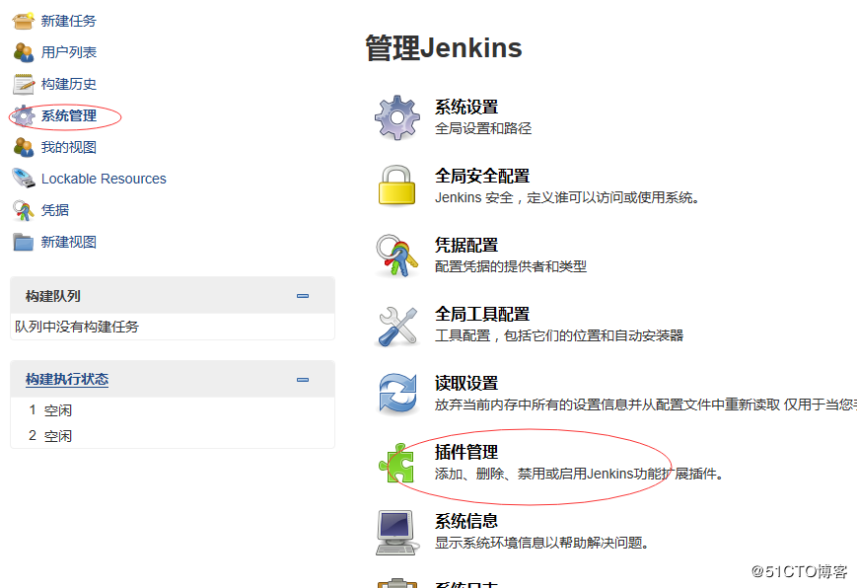Select executor 1 空闲 row
The image size is (857, 588).
173,410
